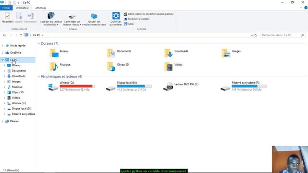This screenshot has width=308, height=173.
Task: Select Images in the sidebar tree
Action: 16,82
